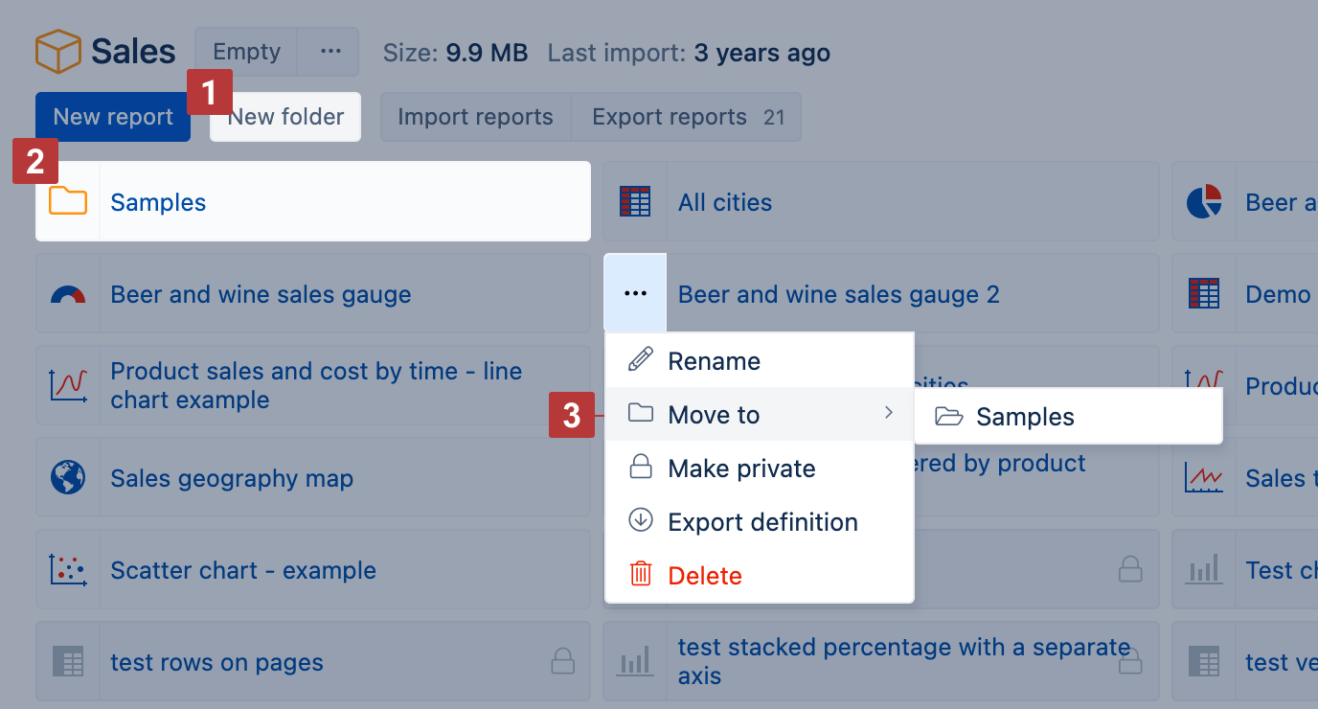Viewport: 1318px width, 709px height.
Task: Click the Import reports button
Action: pos(475,116)
